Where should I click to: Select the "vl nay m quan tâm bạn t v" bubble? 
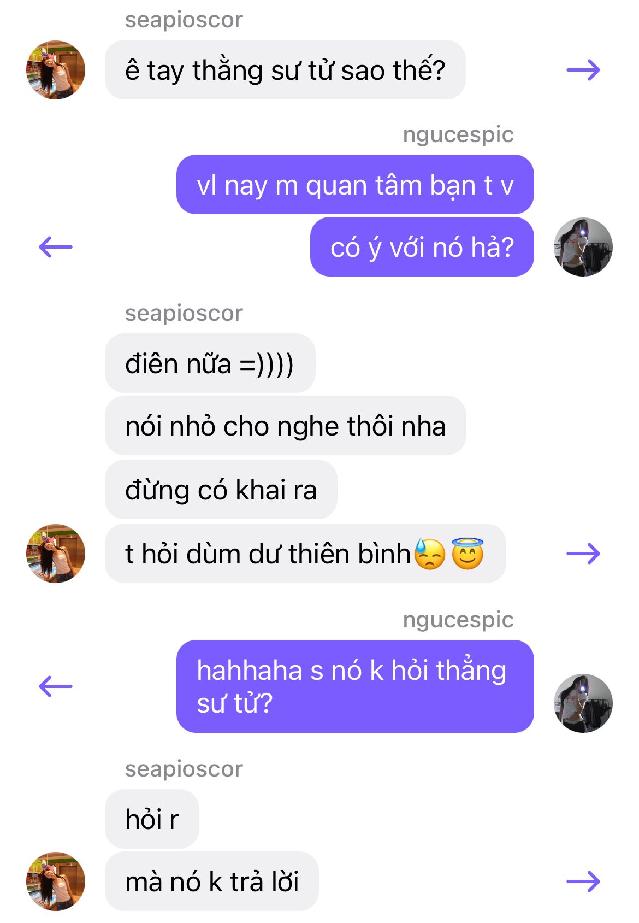(355, 185)
